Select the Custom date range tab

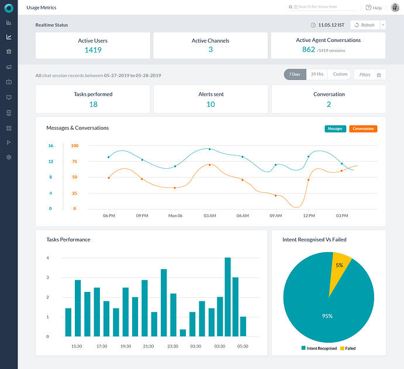point(340,74)
